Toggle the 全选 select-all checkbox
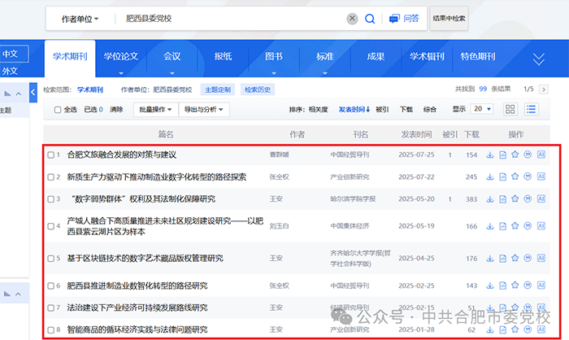The image size is (569, 340). pos(58,109)
